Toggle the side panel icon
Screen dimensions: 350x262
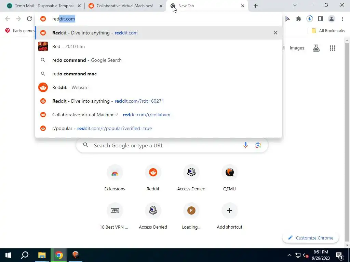(x=321, y=19)
